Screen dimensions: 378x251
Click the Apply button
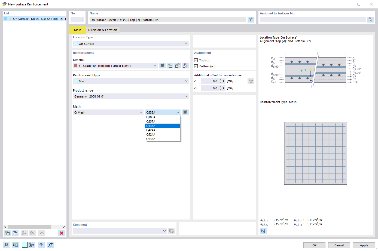tap(364, 245)
